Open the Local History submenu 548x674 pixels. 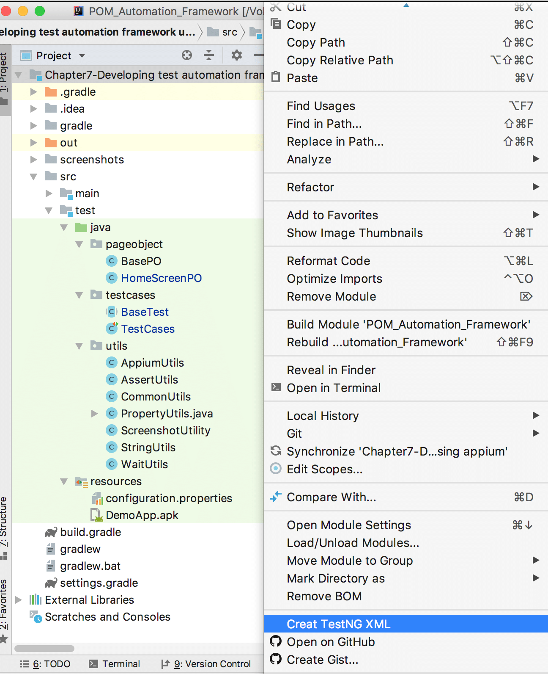click(406, 416)
